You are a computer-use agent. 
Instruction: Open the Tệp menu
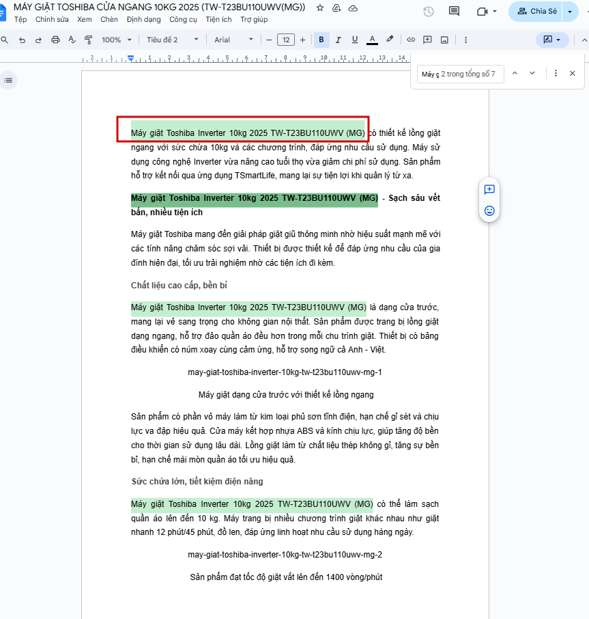click(20, 19)
